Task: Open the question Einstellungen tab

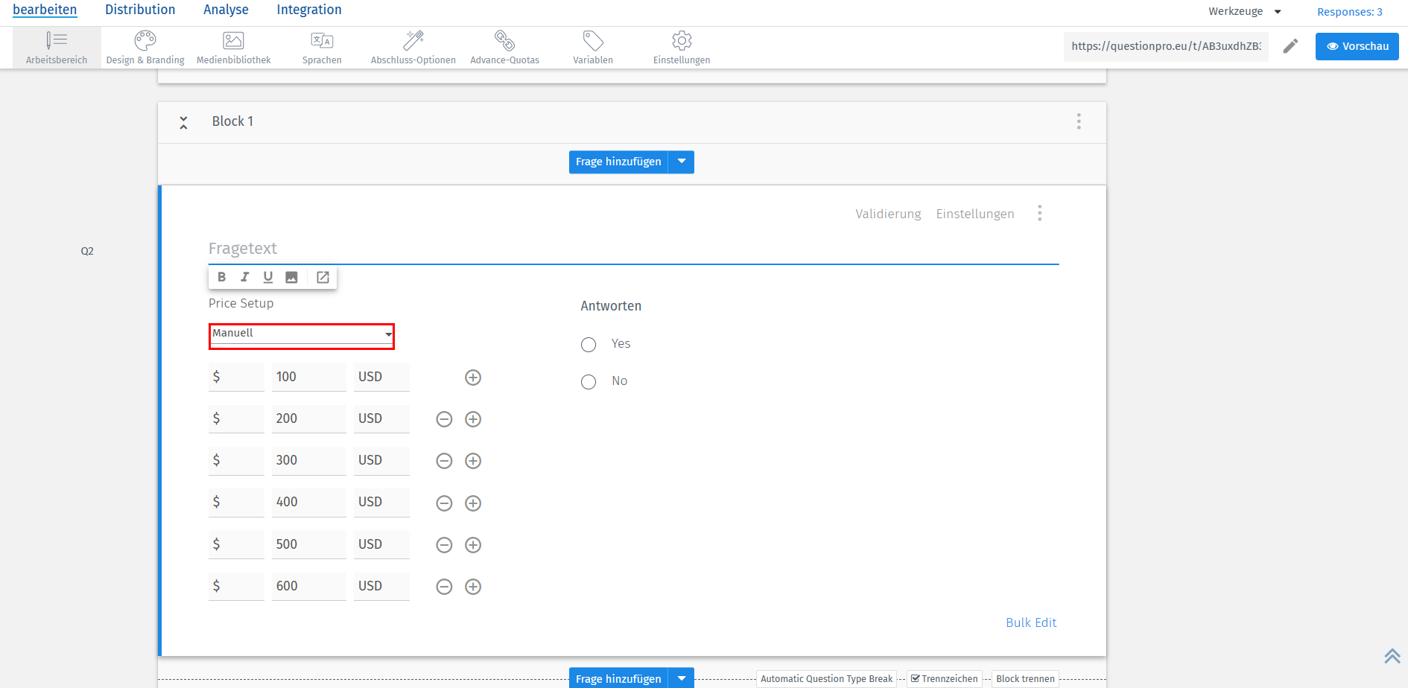Action: pyautogui.click(x=975, y=214)
